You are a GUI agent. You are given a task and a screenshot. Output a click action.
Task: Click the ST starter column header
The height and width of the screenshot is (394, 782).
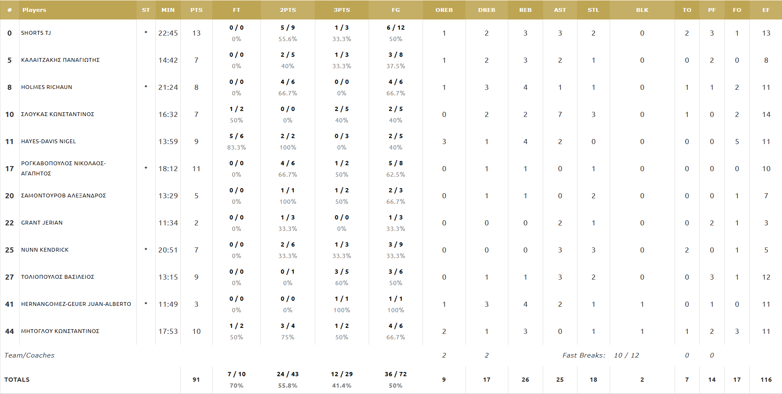click(146, 10)
